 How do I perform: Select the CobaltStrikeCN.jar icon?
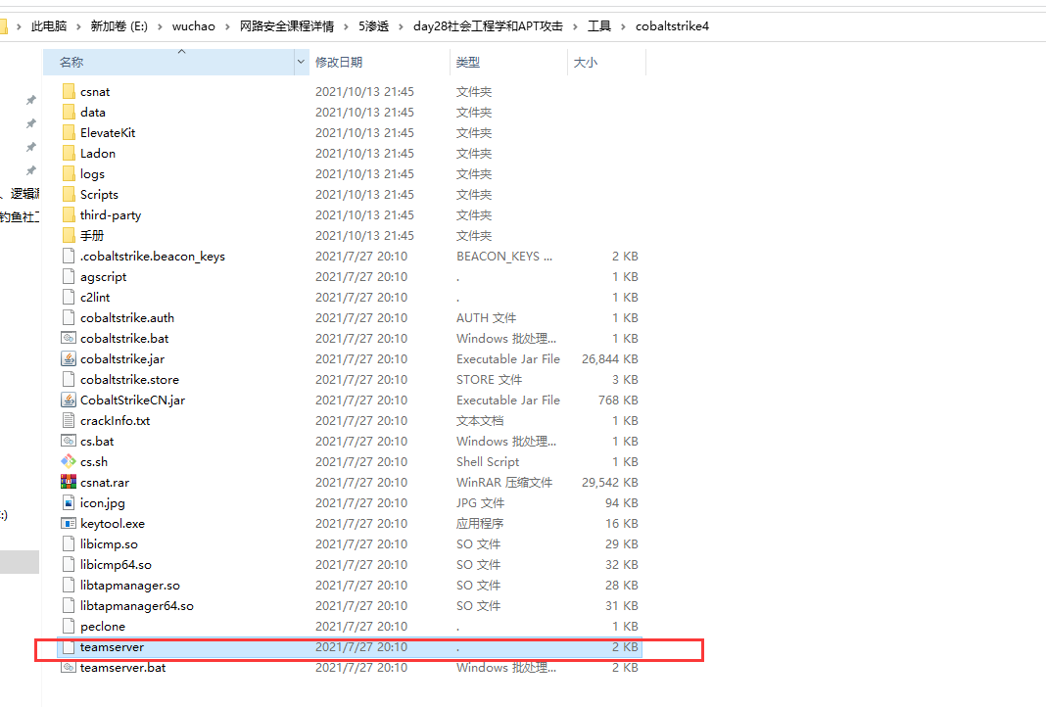coord(68,400)
